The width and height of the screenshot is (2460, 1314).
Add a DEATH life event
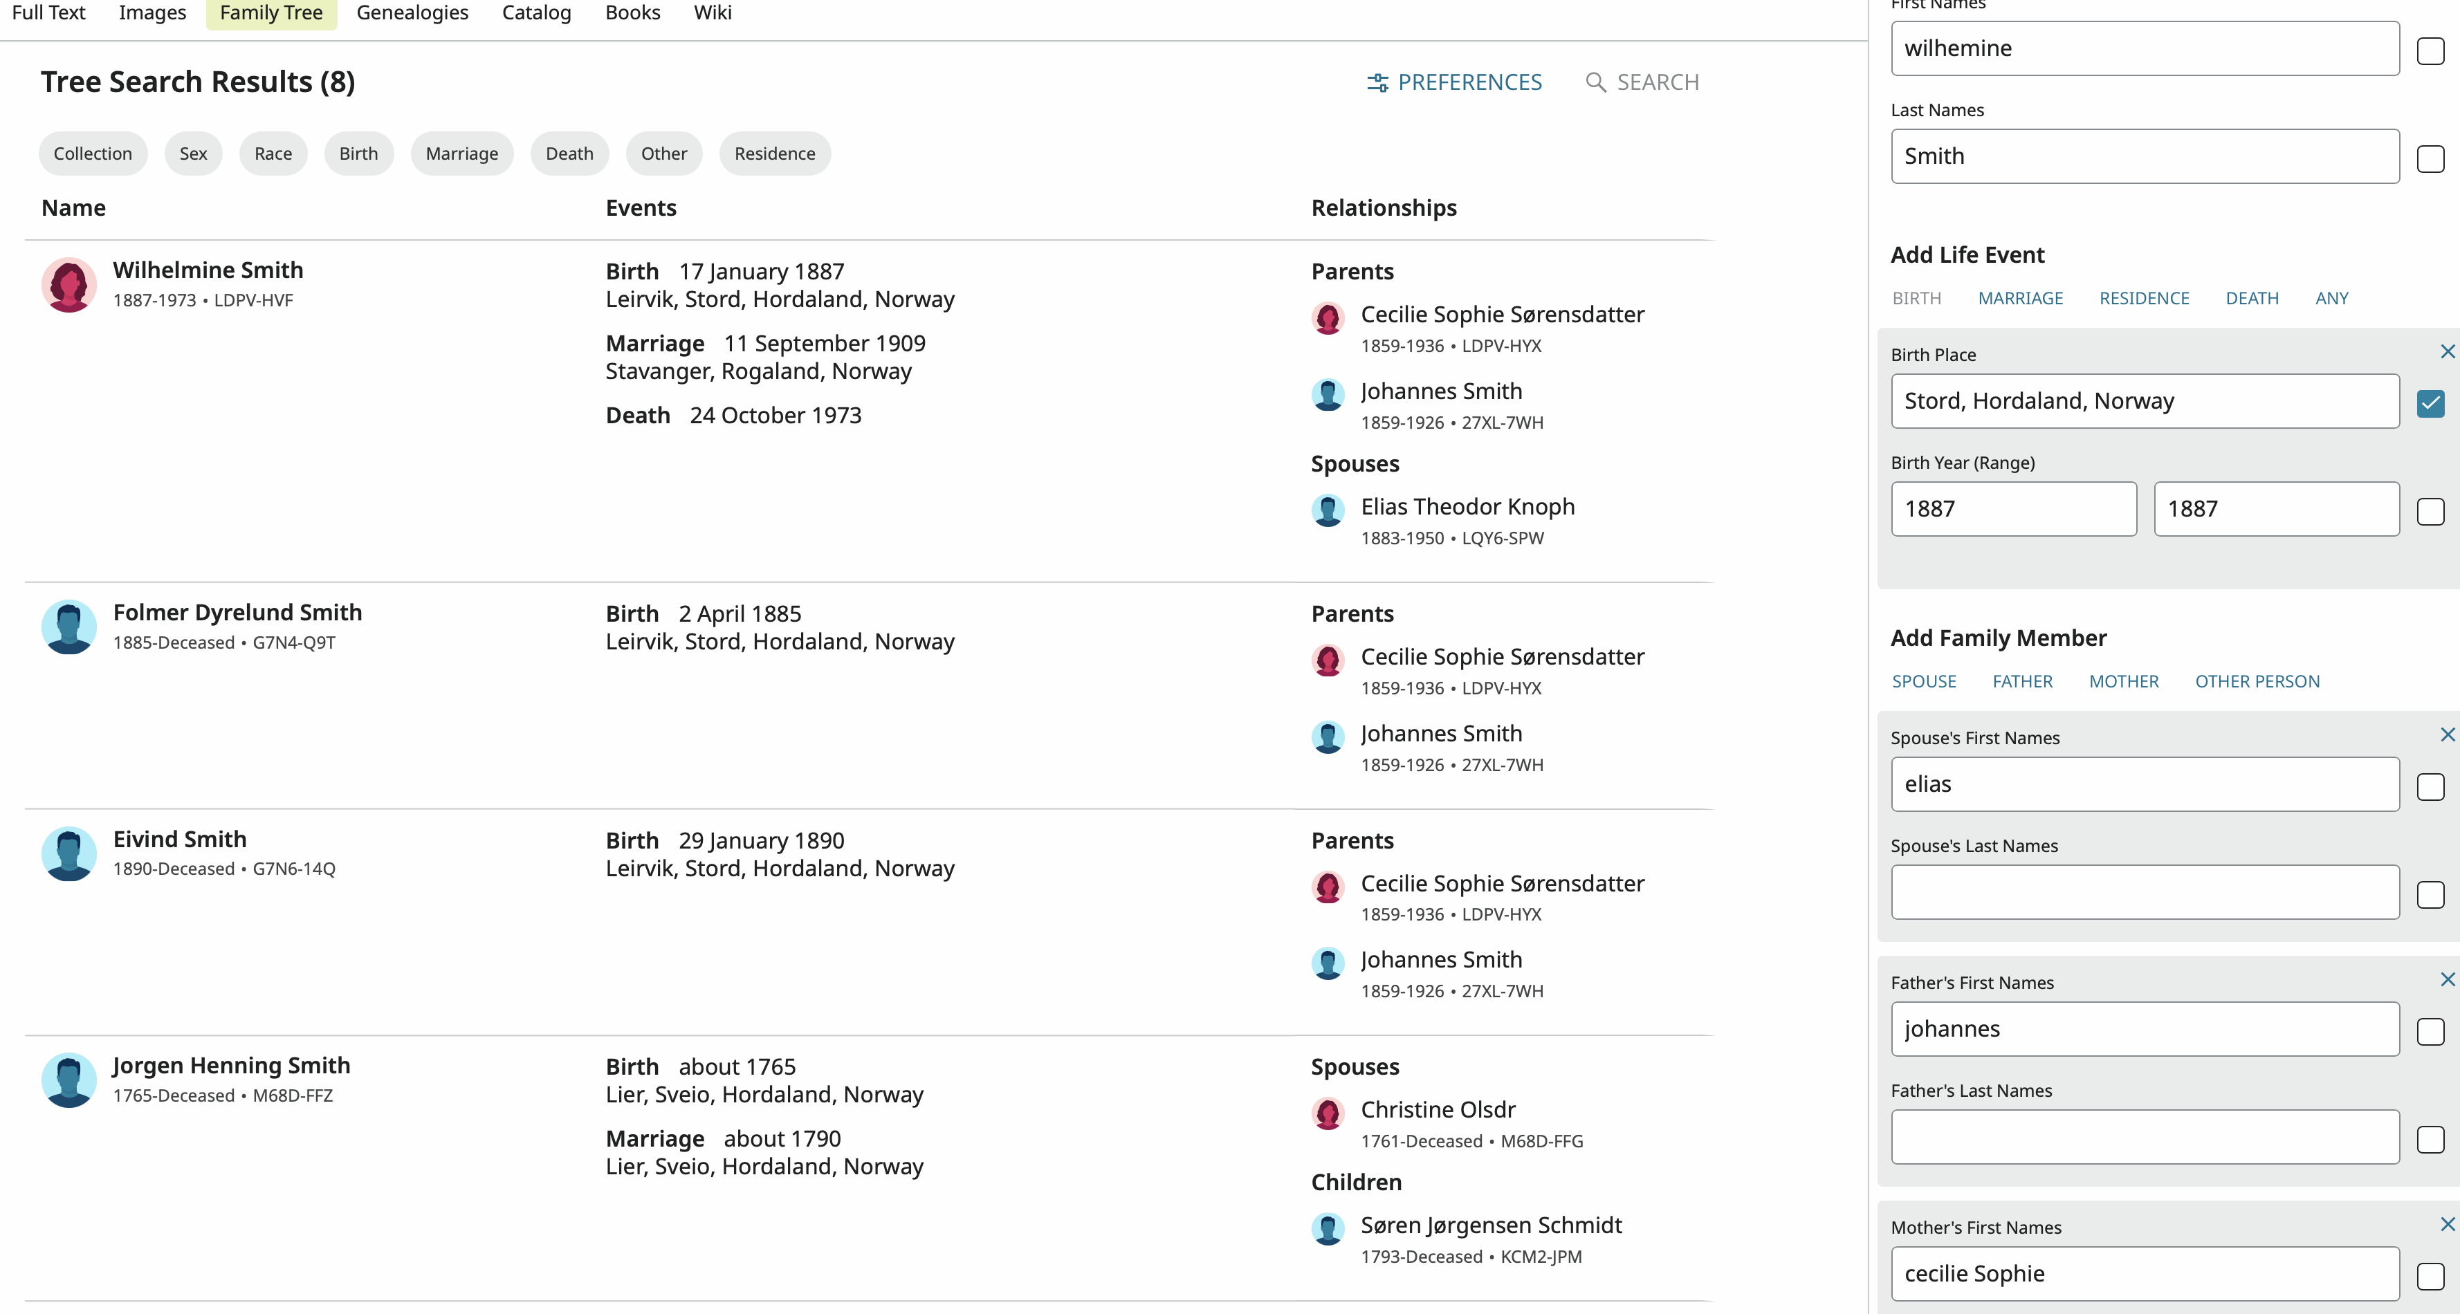click(2251, 298)
